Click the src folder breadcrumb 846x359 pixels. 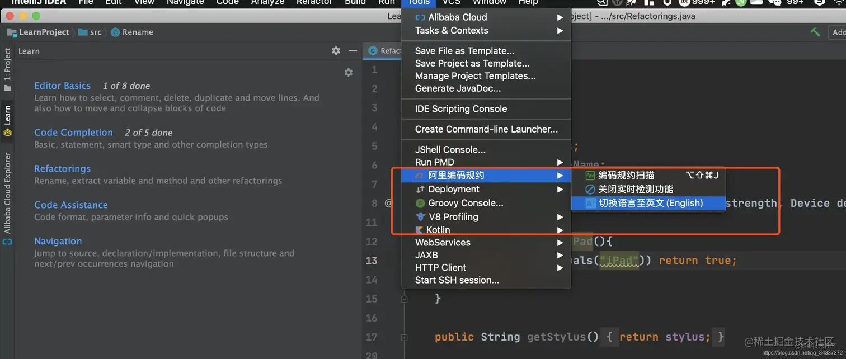point(91,32)
